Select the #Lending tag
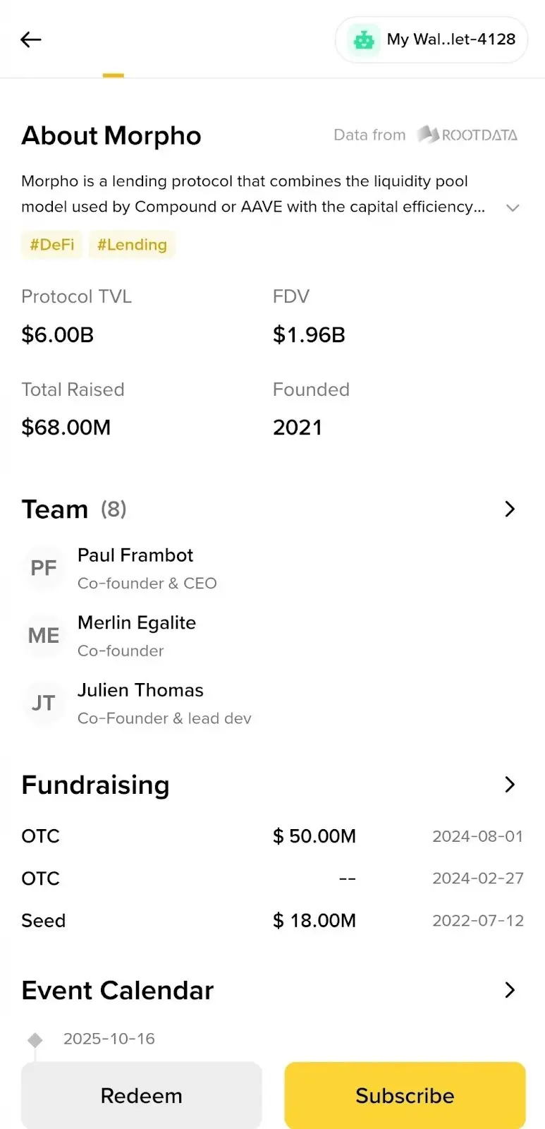545x1129 pixels. (x=132, y=245)
